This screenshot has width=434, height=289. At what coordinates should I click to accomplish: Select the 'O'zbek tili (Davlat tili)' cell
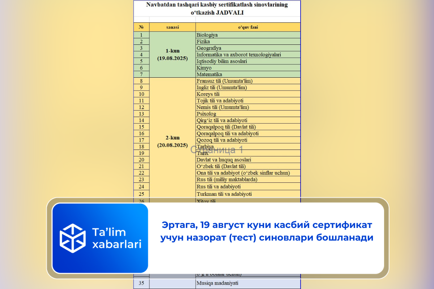(248, 166)
